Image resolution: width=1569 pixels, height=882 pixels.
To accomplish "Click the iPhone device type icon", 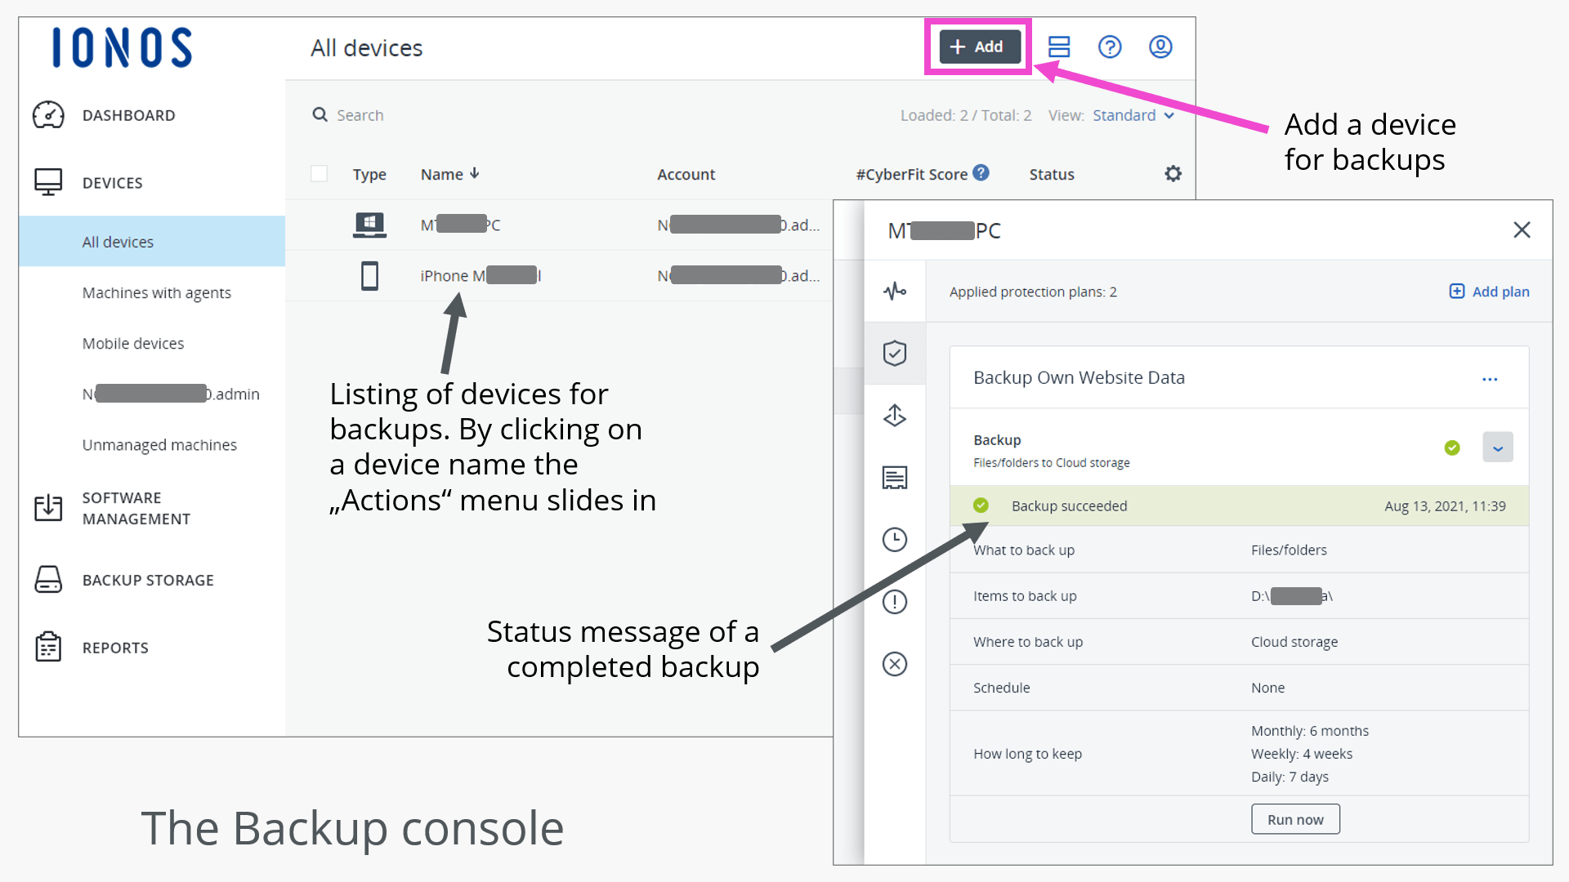I will click(369, 276).
